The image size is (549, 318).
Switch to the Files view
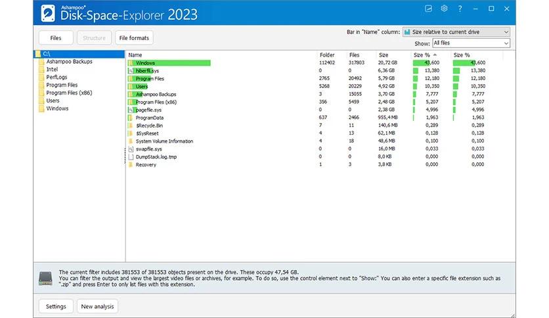(56, 38)
